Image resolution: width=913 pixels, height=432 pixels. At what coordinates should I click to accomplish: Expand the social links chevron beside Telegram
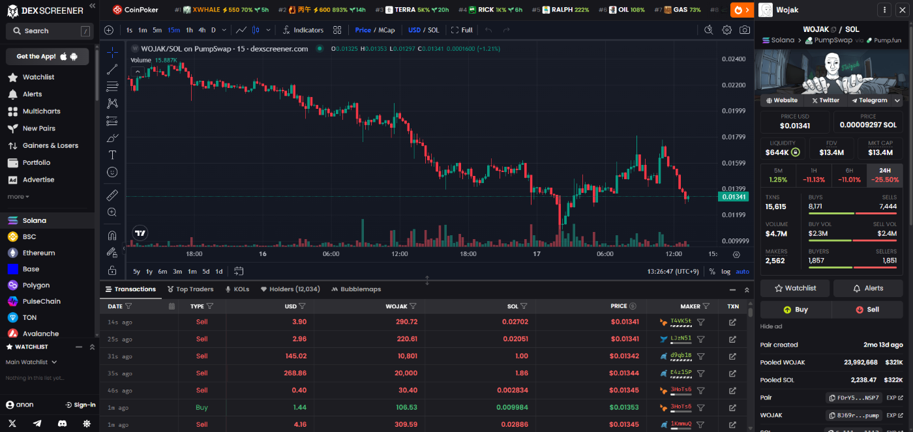[897, 100]
